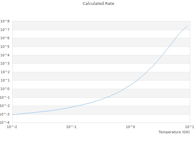Screen dimensions: 196x147
Task: Select the 10^1 label on the x-axis
Action: (190, 127)
